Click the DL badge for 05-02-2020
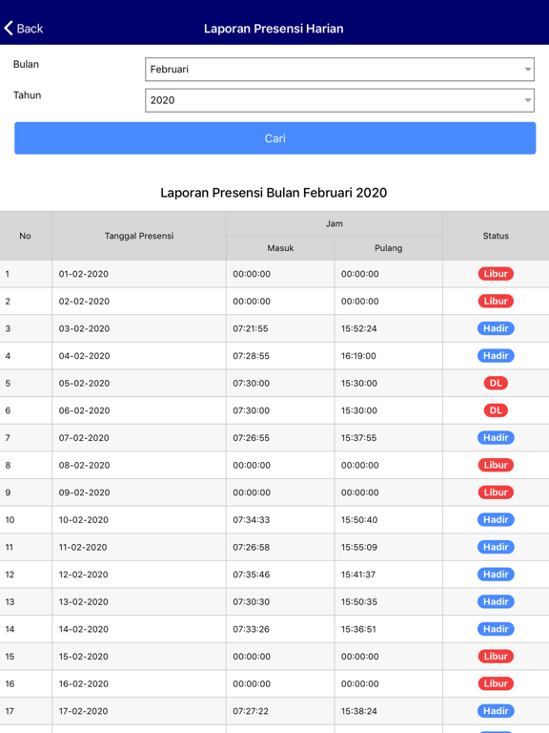Image resolution: width=549 pixels, height=733 pixels. (496, 383)
